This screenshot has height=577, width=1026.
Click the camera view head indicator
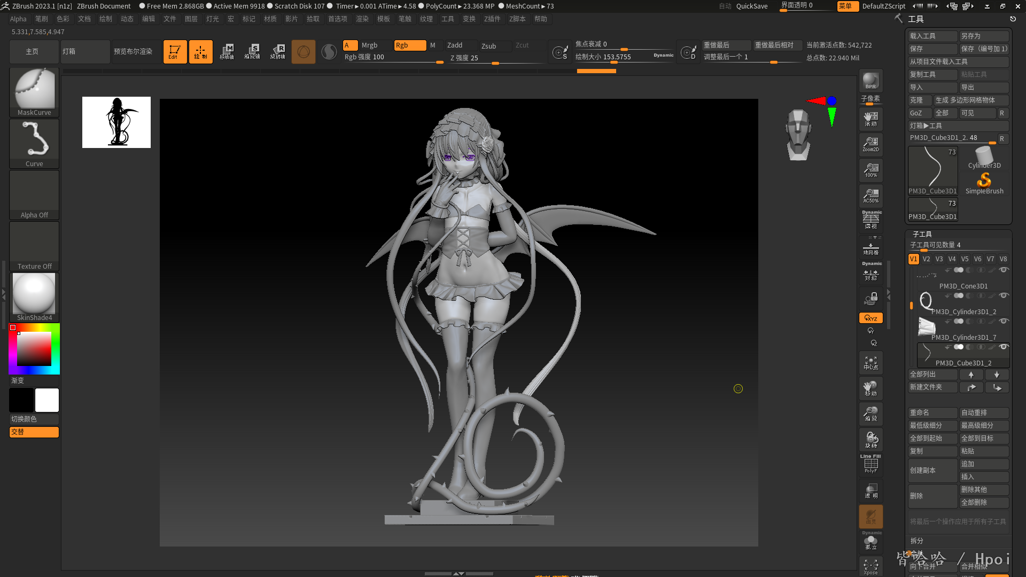798,135
